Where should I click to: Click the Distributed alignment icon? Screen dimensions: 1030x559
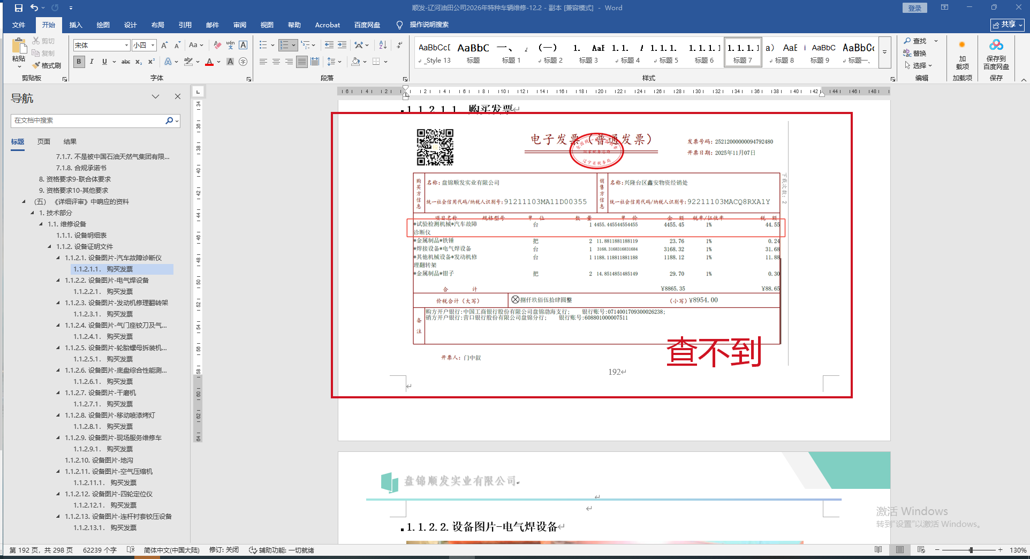[315, 62]
